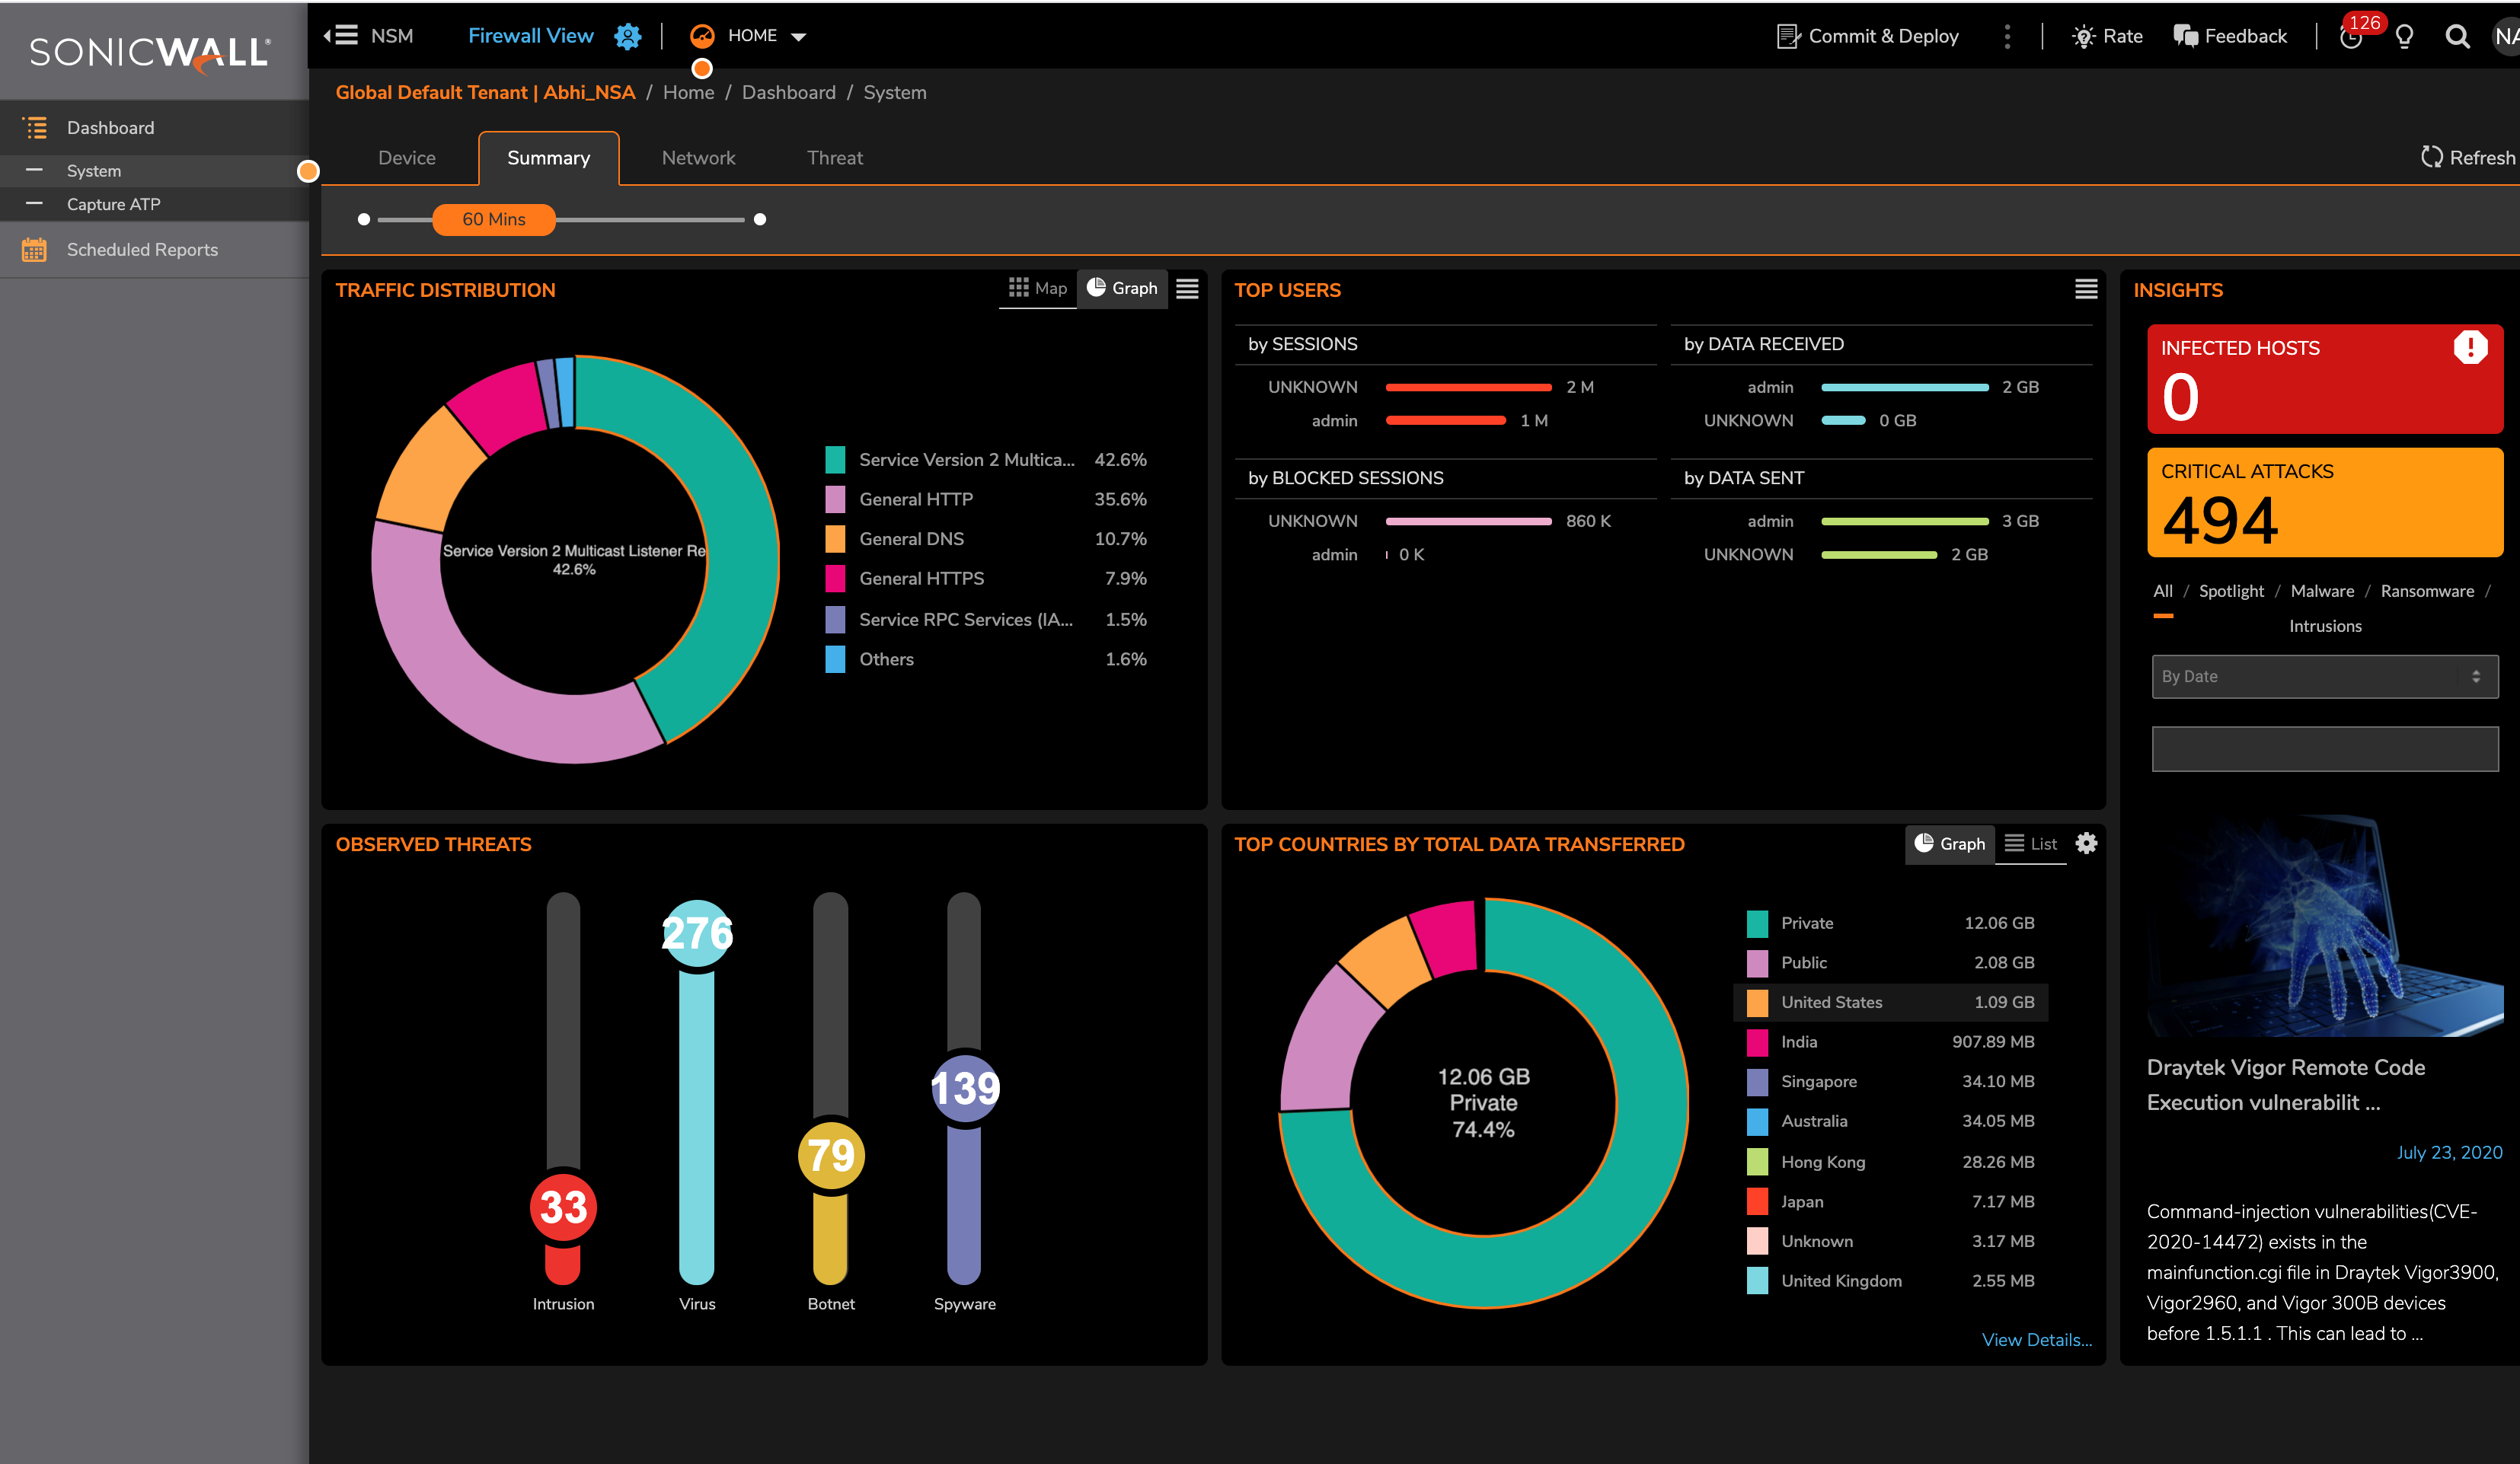This screenshot has width=2520, height=1464.
Task: Click the Scheduled Reports calendar icon
Action: (34, 250)
